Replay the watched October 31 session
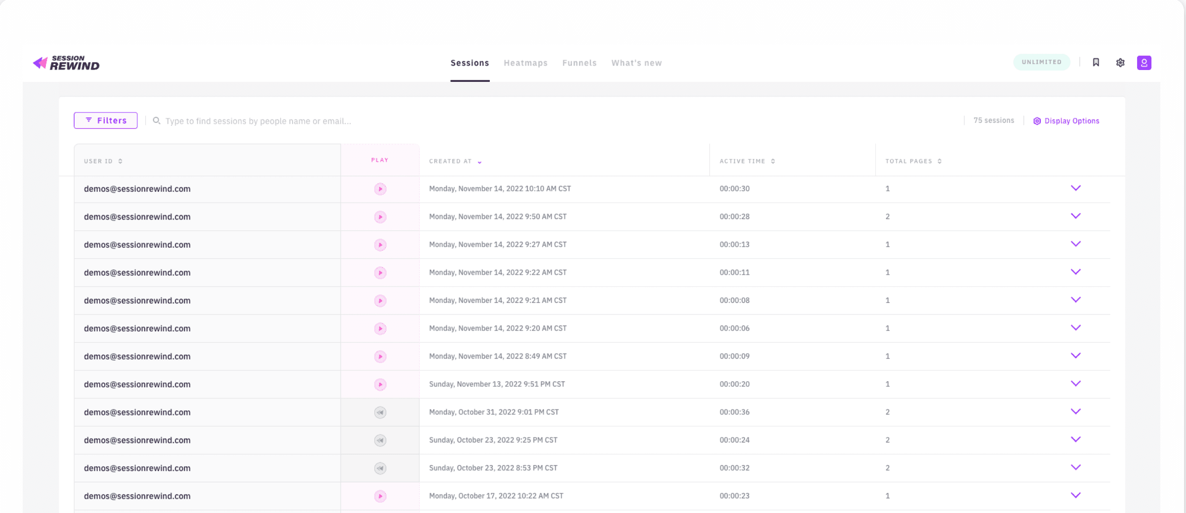This screenshot has width=1186, height=513. tap(380, 412)
